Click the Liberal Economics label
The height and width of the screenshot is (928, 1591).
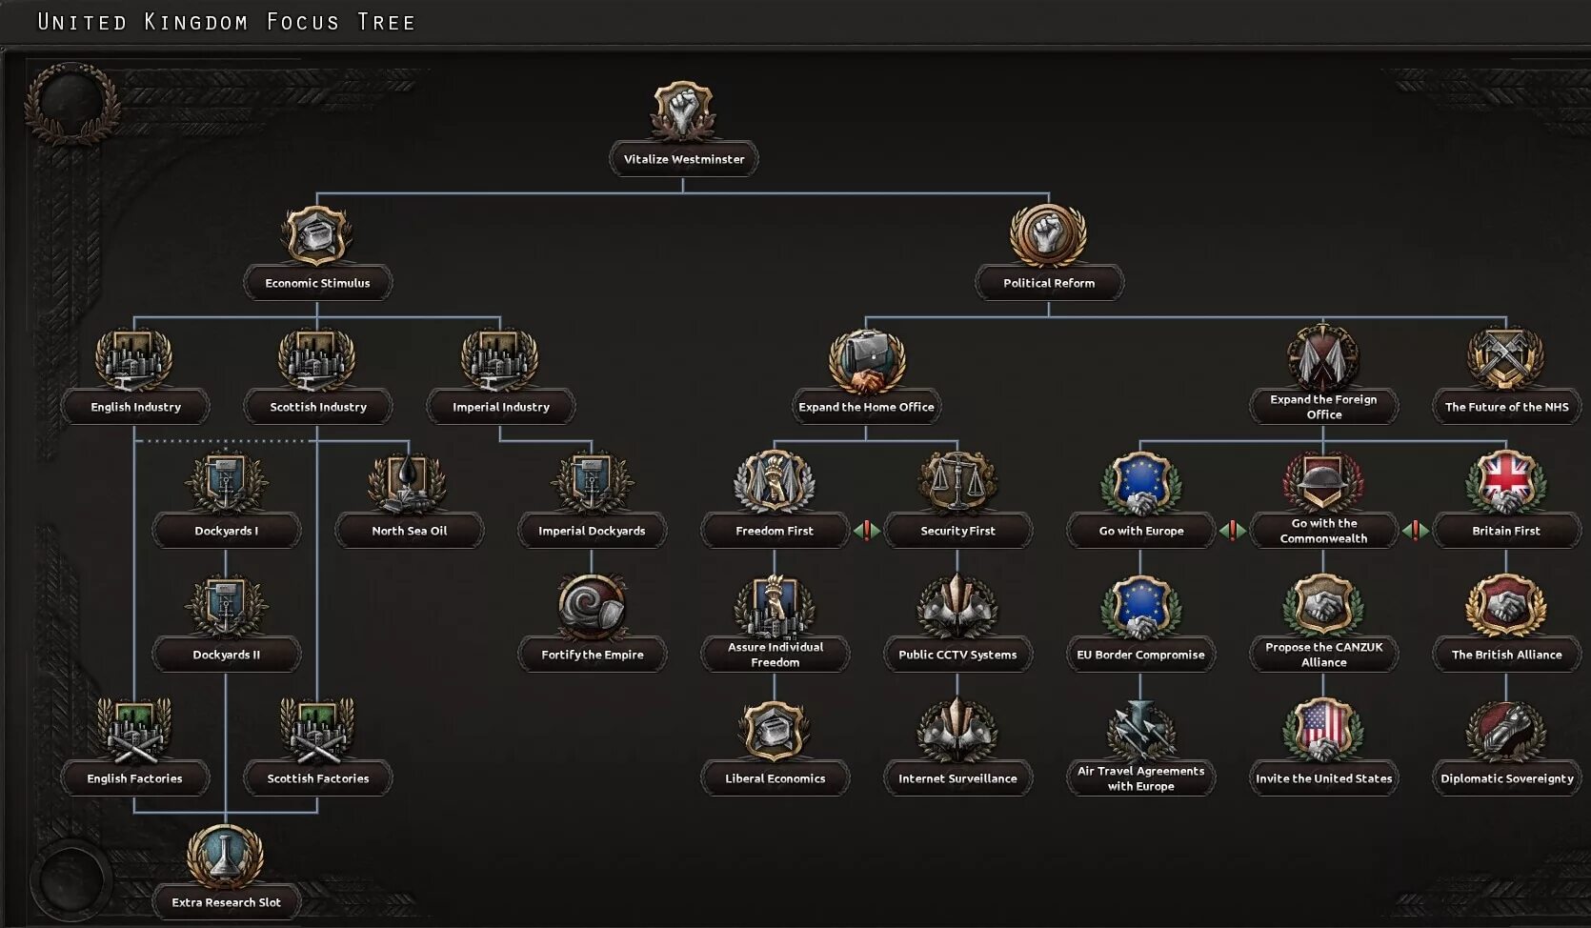(x=775, y=778)
